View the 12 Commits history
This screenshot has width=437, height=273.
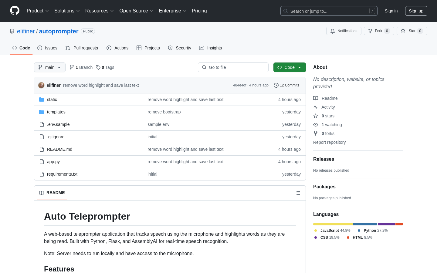click(x=286, y=85)
